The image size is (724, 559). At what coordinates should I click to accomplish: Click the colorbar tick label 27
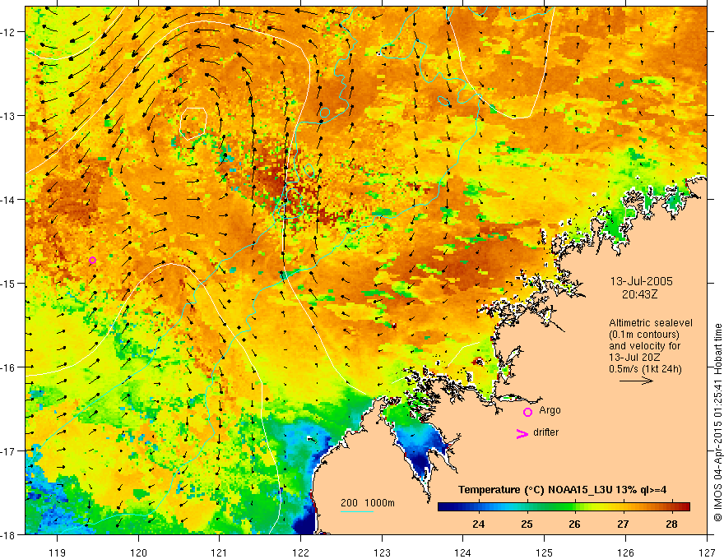(x=624, y=524)
